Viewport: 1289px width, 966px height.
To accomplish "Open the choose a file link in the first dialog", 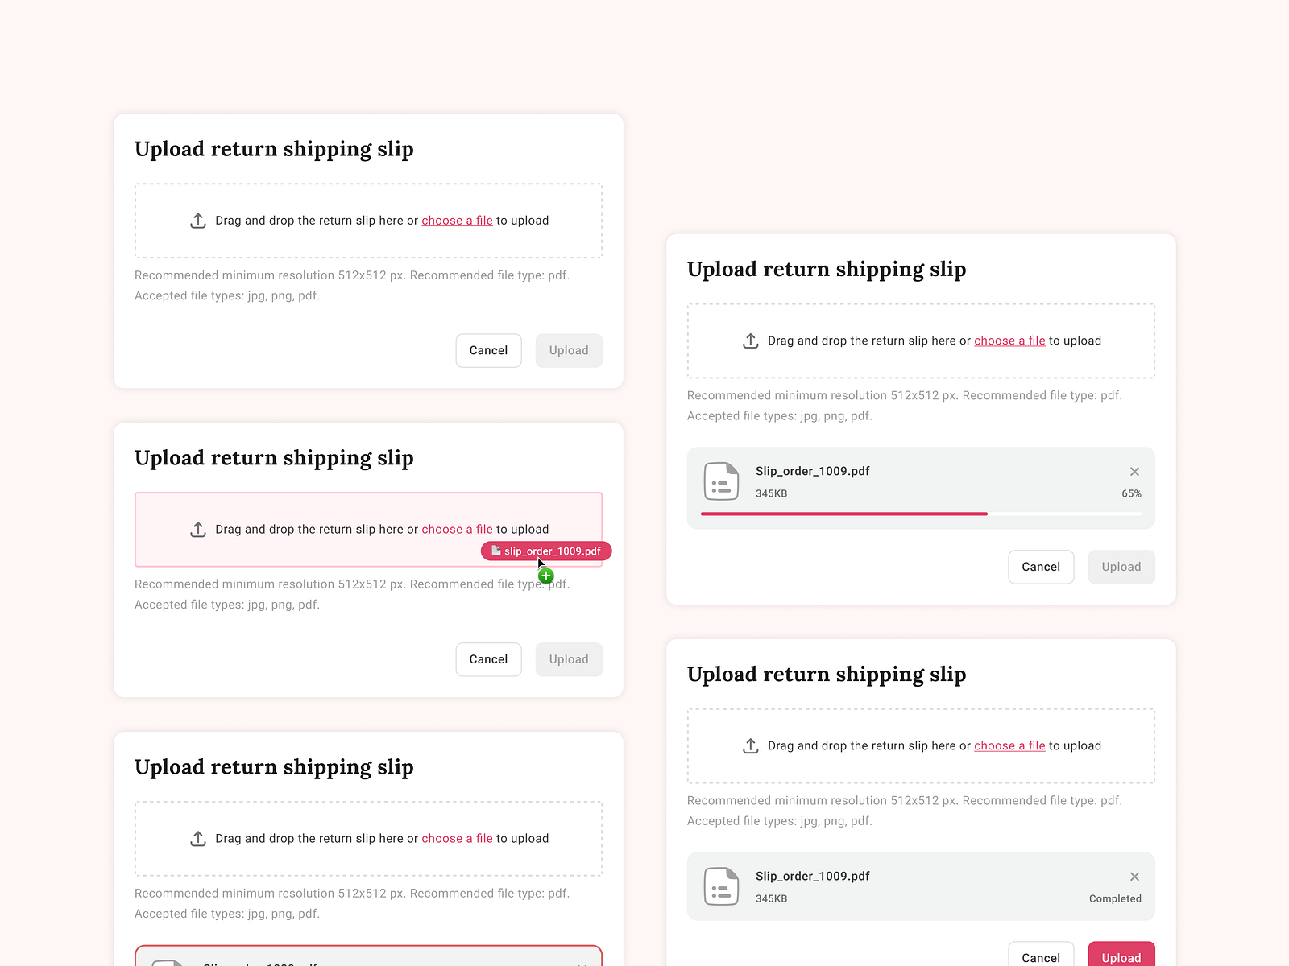I will click(457, 220).
